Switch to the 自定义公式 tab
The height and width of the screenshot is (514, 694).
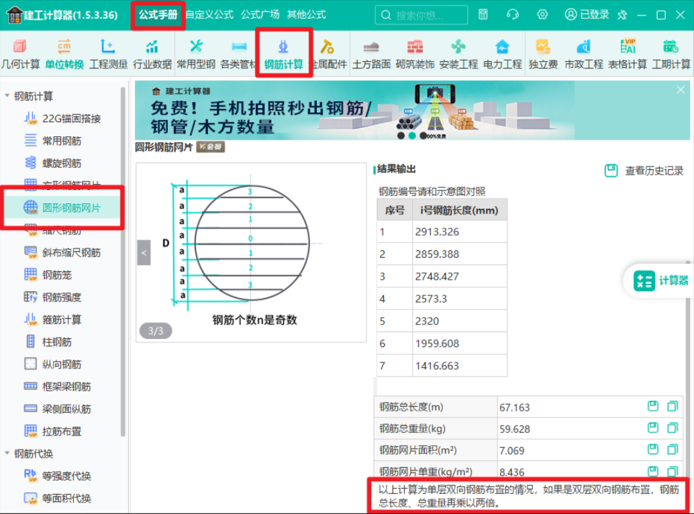pyautogui.click(x=209, y=15)
